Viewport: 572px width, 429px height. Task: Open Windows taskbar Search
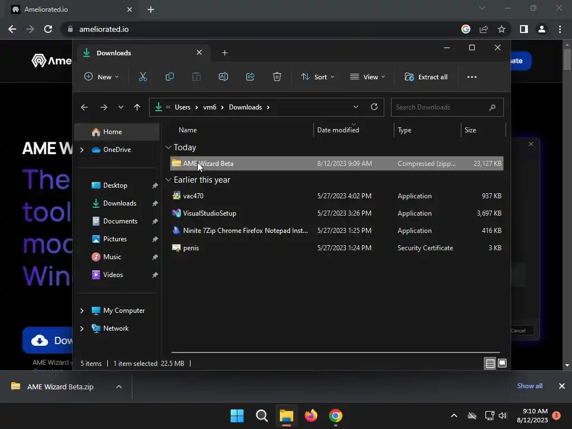coord(261,416)
